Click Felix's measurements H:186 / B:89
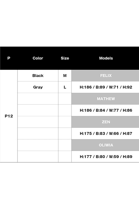This screenshot has width=139, height=209. [x=106, y=87]
